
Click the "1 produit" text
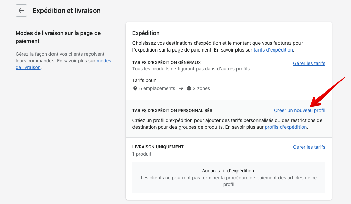pos(142,154)
